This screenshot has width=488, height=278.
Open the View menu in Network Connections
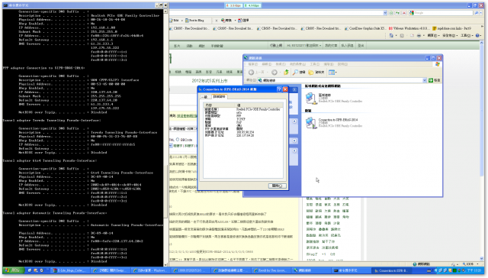(x=281, y=64)
